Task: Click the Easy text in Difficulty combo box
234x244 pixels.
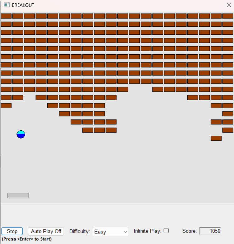Action: [100, 232]
